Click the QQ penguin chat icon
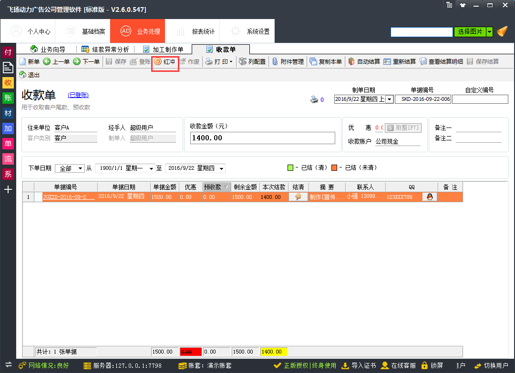 [430, 197]
